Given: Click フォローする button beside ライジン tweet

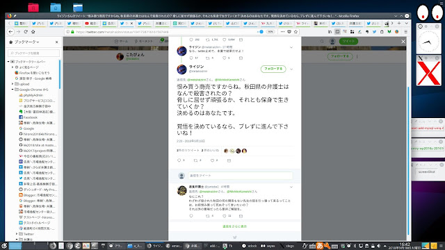Looking at the screenshot, I should [x=273, y=69].
